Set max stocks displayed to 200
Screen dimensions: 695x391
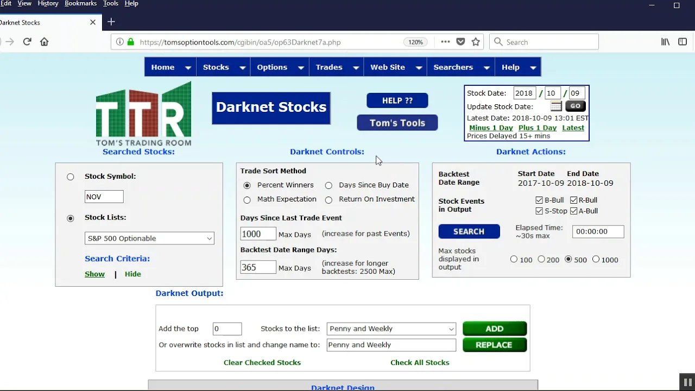tap(541, 260)
